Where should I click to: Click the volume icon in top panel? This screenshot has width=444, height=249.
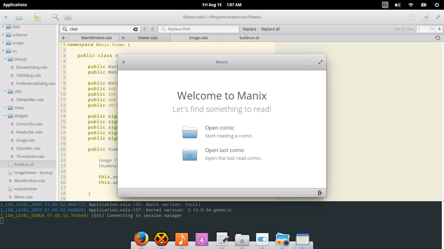398,5
